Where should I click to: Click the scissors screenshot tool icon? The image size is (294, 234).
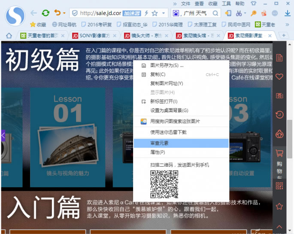239,13
